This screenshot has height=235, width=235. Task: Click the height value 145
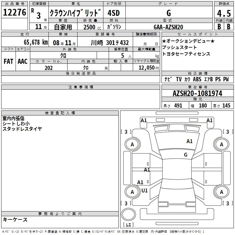point(226,106)
